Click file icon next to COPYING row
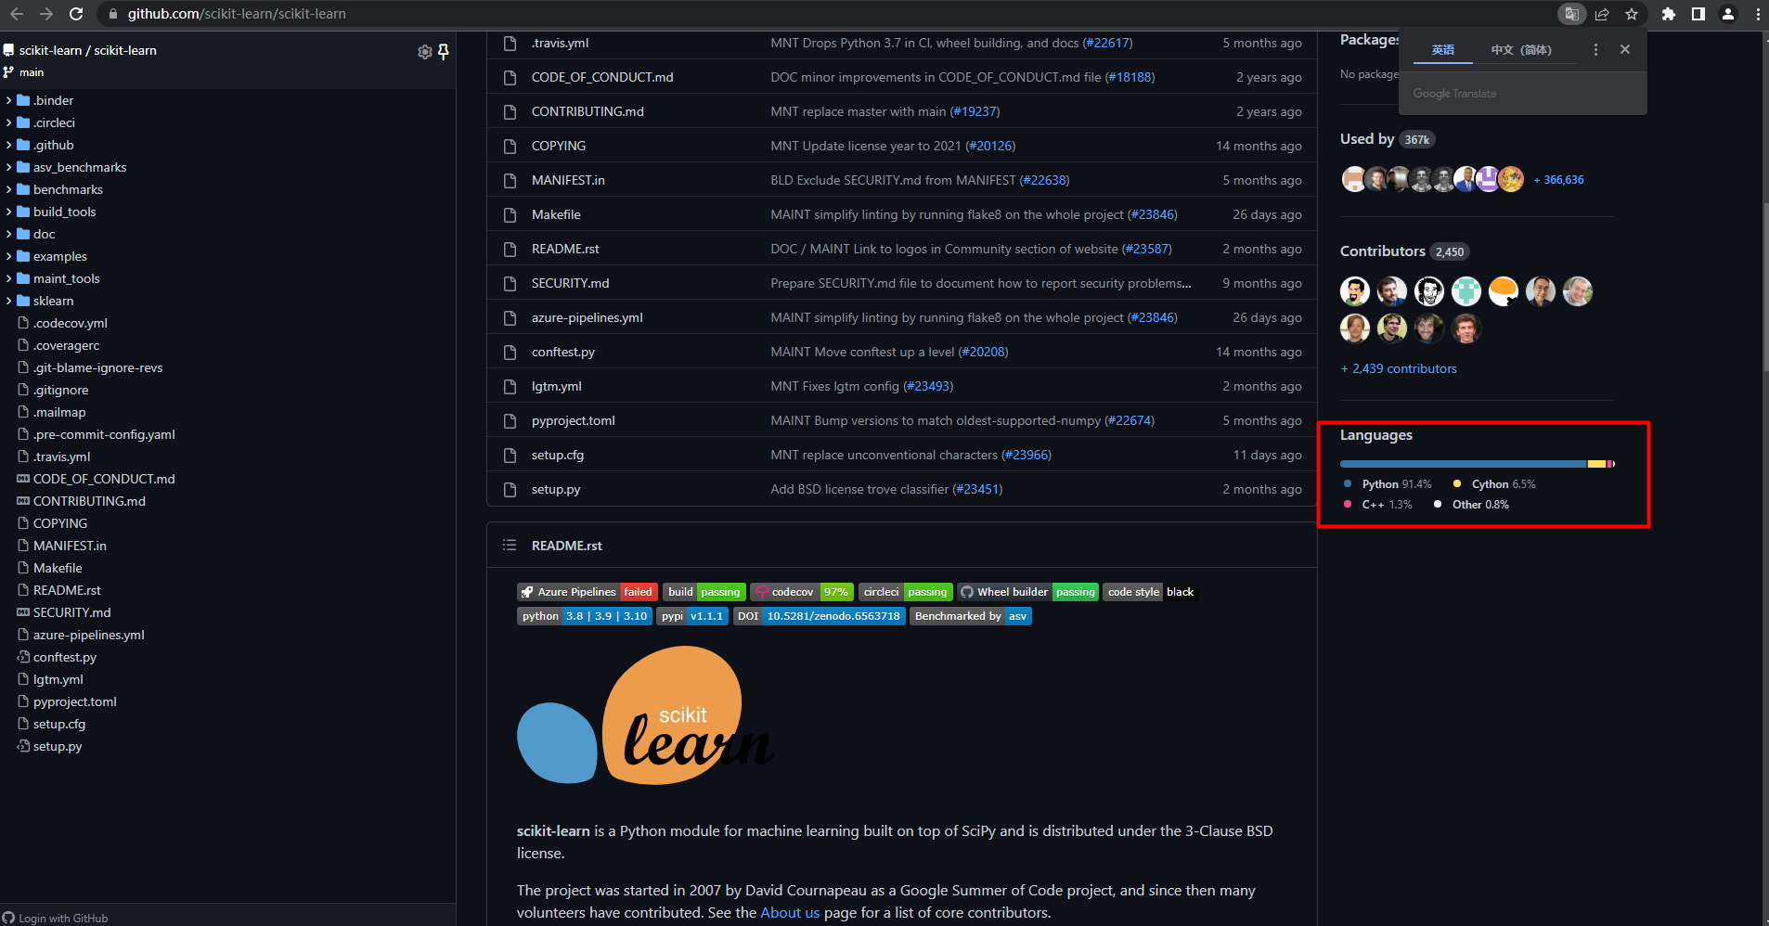The width and height of the screenshot is (1769, 926). [x=510, y=146]
